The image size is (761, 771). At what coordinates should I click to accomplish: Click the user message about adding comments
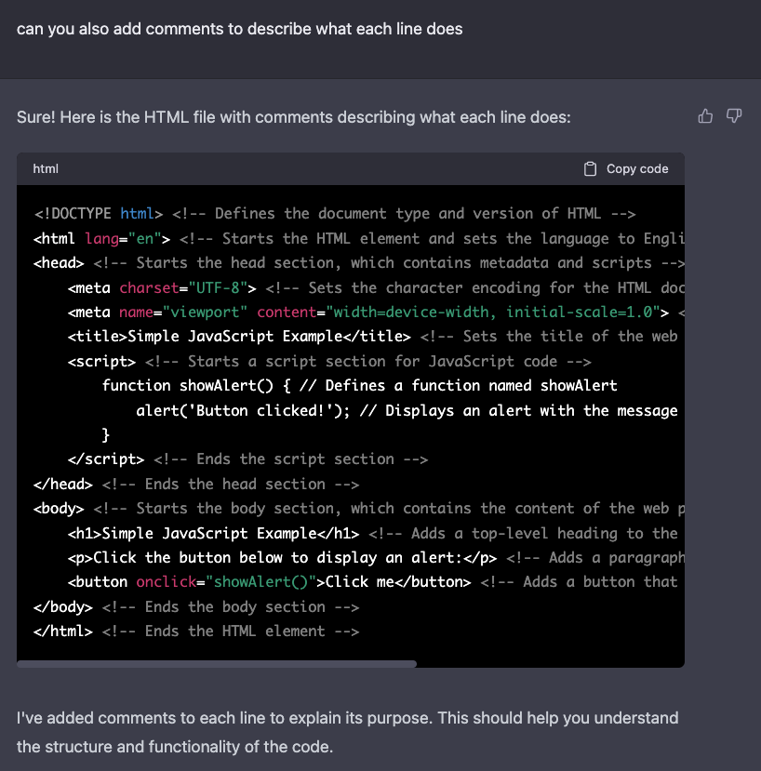coord(240,29)
